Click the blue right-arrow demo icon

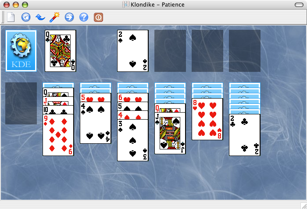[69, 17]
